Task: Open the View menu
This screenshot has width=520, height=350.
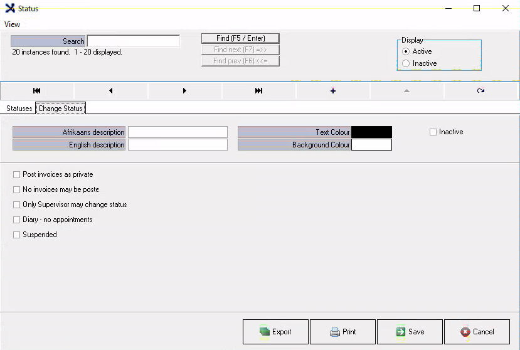Action: pyautogui.click(x=12, y=24)
